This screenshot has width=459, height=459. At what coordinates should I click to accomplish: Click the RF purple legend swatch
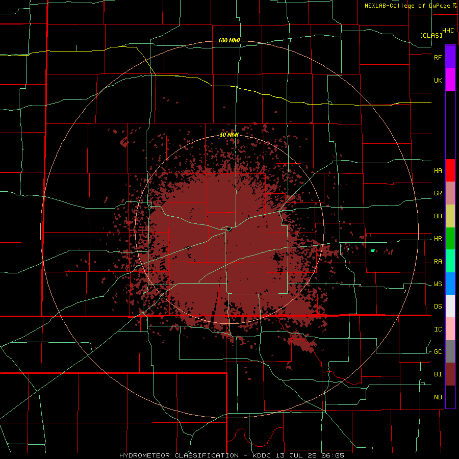click(450, 57)
